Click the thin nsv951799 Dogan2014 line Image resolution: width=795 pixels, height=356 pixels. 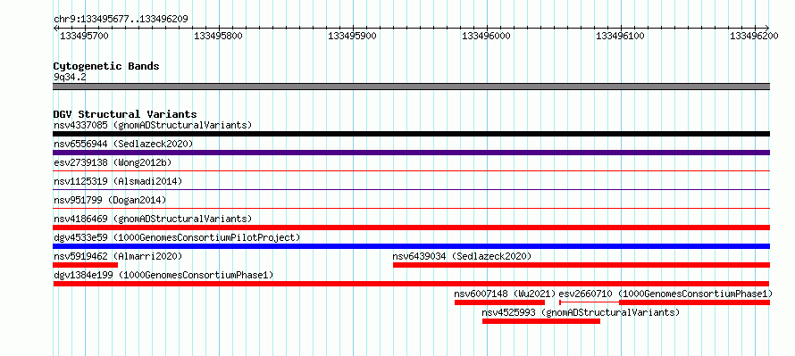411,208
